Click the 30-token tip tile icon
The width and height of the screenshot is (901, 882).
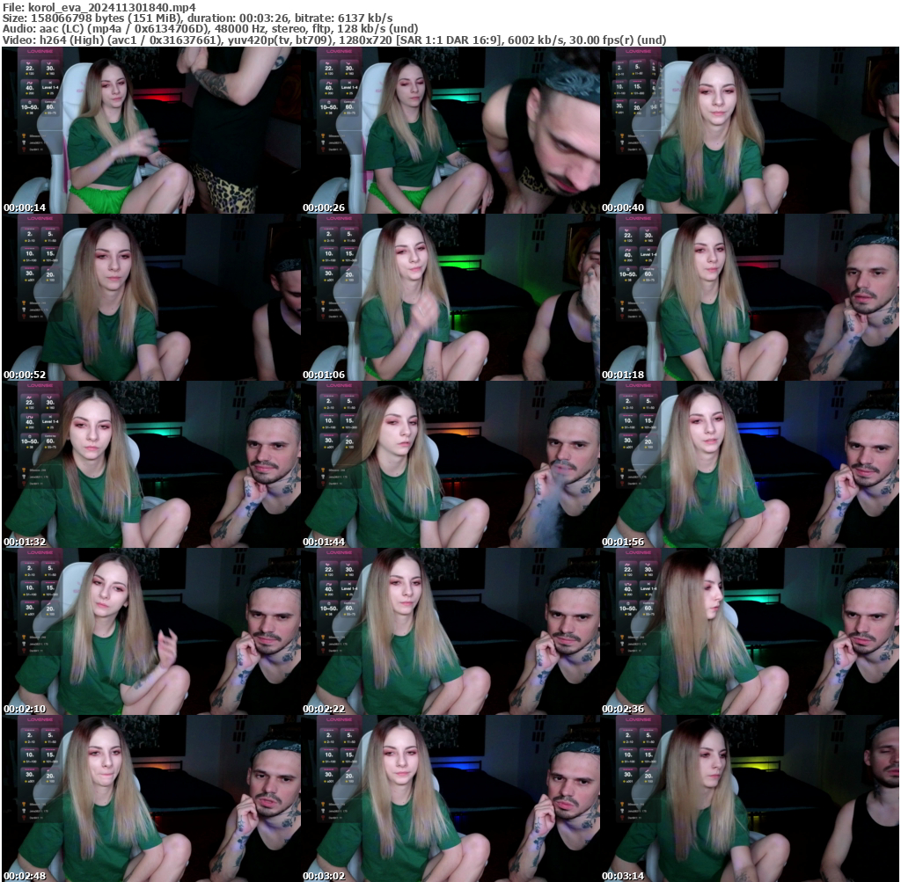coord(48,66)
